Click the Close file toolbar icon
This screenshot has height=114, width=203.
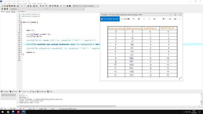pyautogui.click(x=12, y=6)
